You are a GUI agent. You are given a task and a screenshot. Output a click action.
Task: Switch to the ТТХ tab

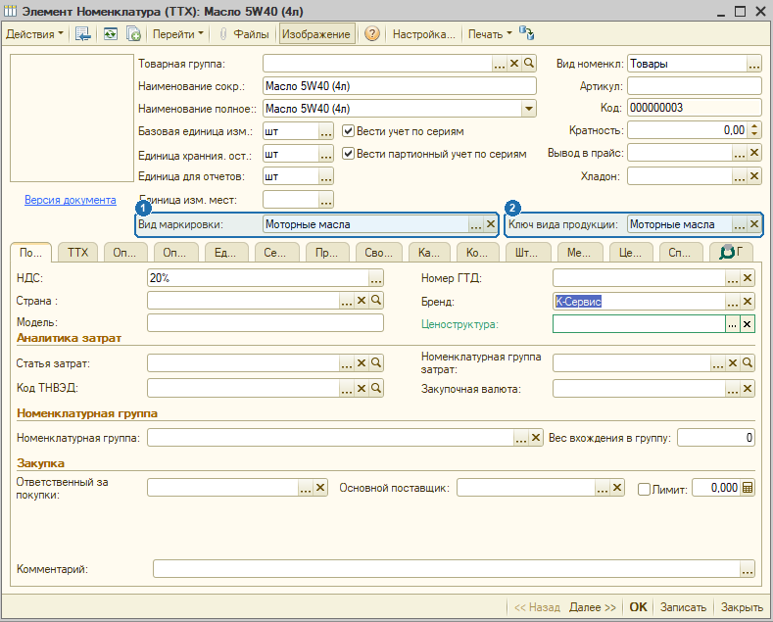pyautogui.click(x=78, y=253)
